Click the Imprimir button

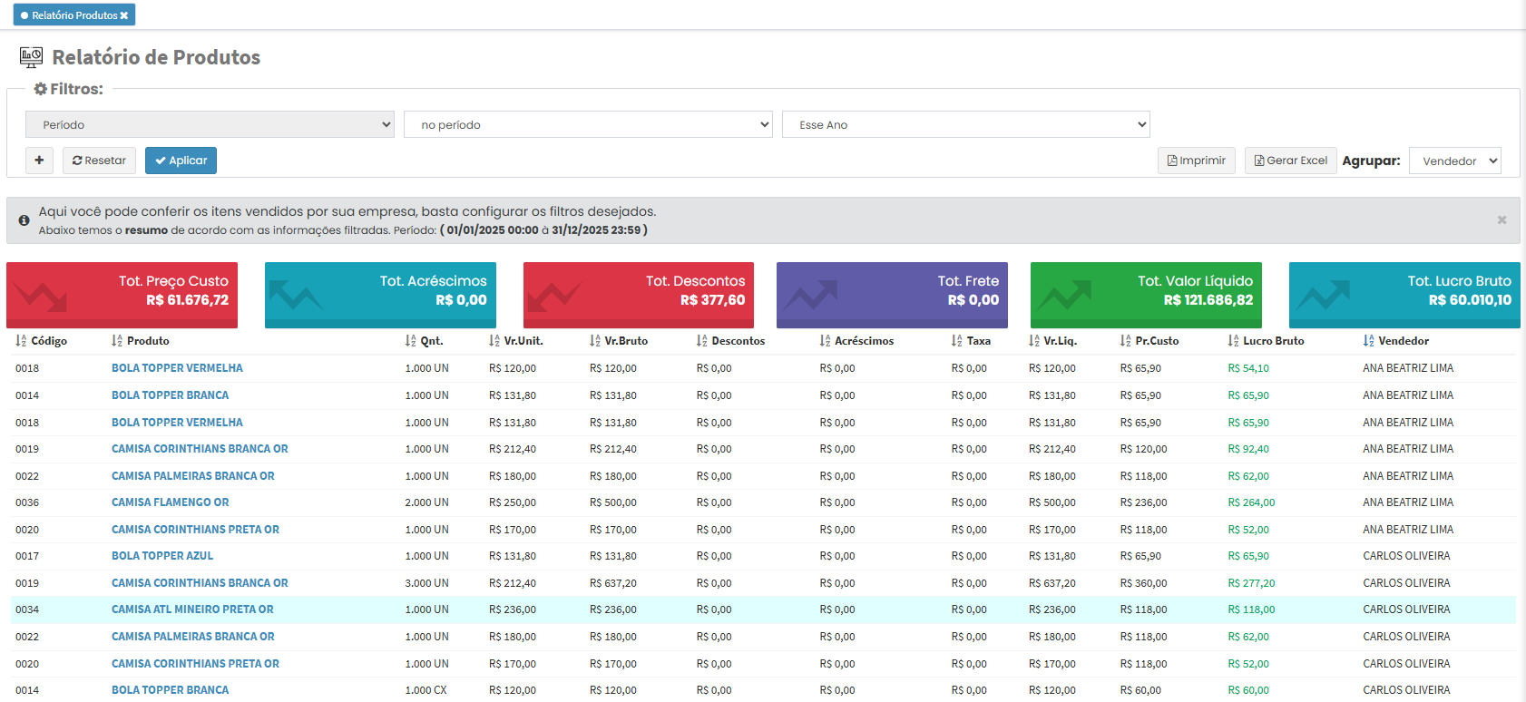pos(1196,161)
